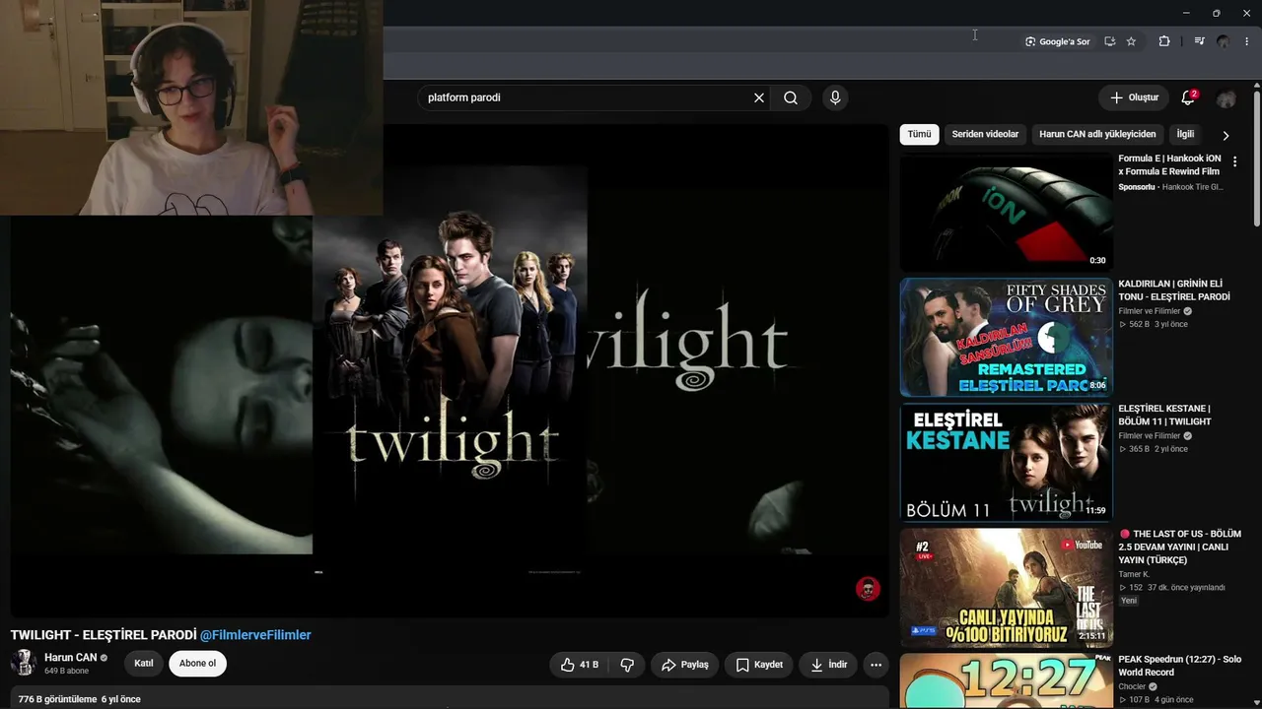Open the ELEŞTİREL KESTANE | BÖLÜM 11 title
This screenshot has height=709, width=1262.
(1164, 415)
